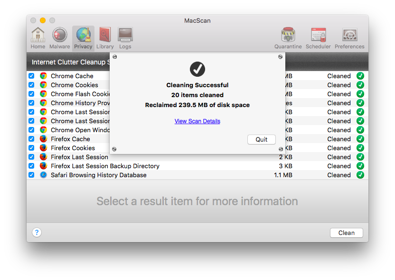This screenshot has height=280, width=395.
Task: Click the large checkmark icon in dialog
Action: click(x=197, y=69)
